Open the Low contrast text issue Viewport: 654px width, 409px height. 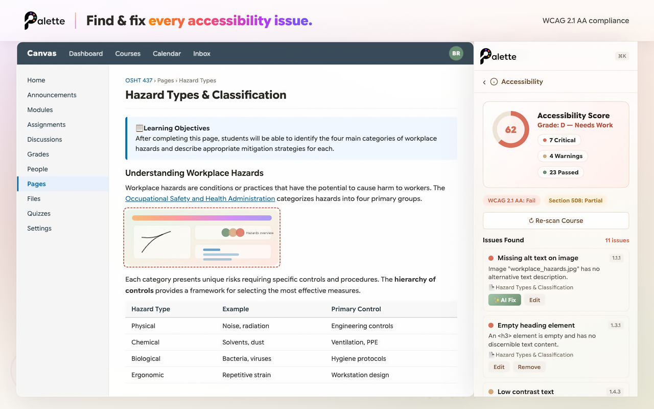click(525, 392)
